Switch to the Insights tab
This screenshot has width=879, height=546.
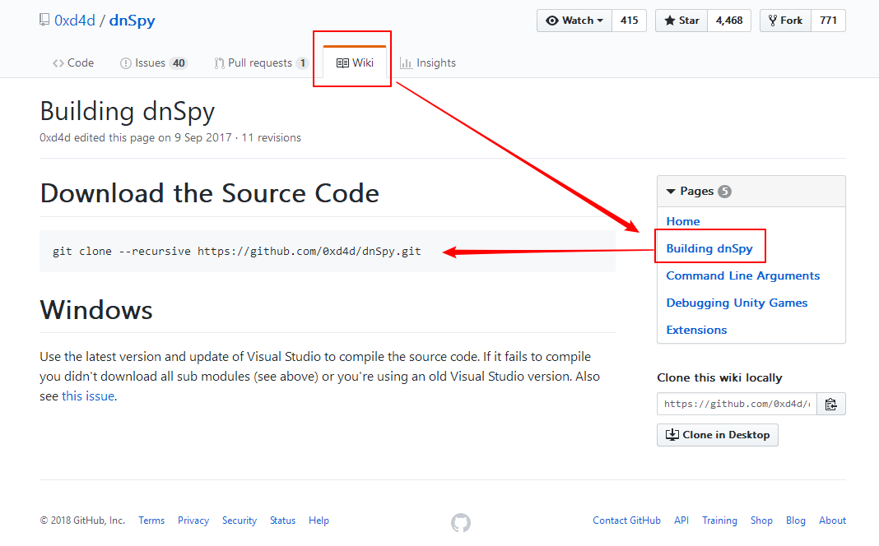click(428, 63)
